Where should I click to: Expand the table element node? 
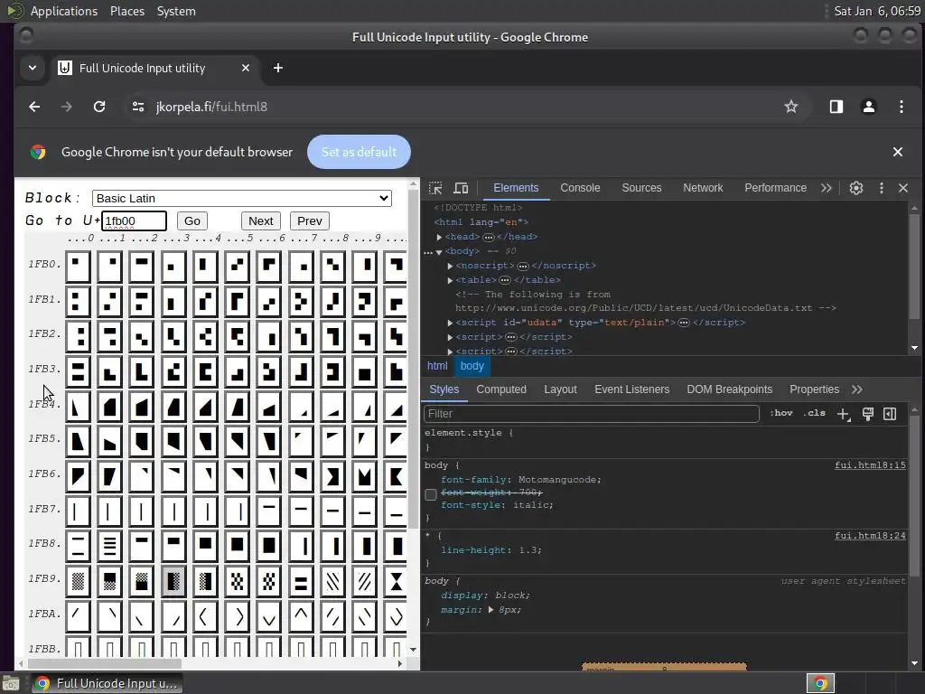(x=450, y=280)
